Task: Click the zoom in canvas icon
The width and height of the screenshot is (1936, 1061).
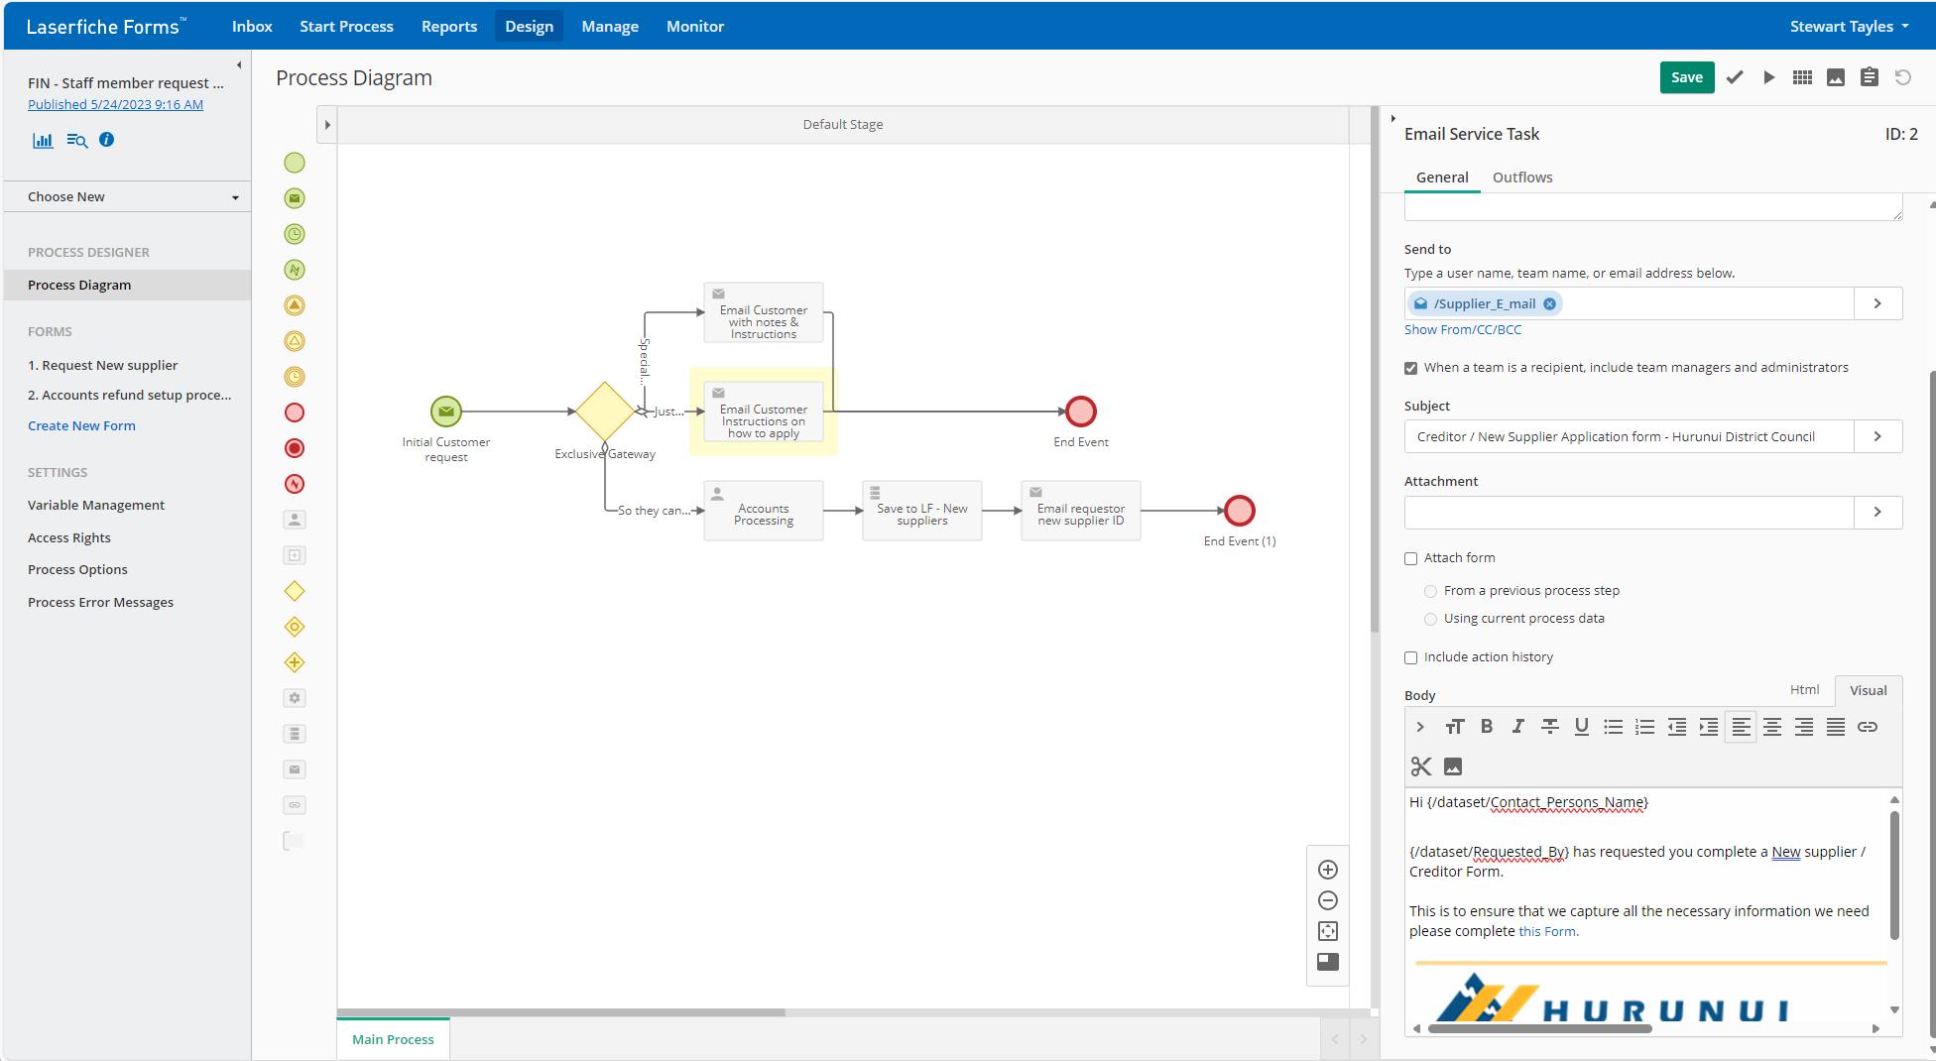Action: click(1327, 870)
